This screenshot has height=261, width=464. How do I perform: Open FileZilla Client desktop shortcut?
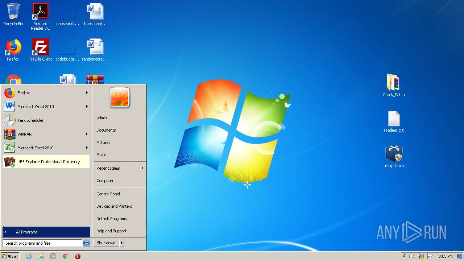(40, 50)
